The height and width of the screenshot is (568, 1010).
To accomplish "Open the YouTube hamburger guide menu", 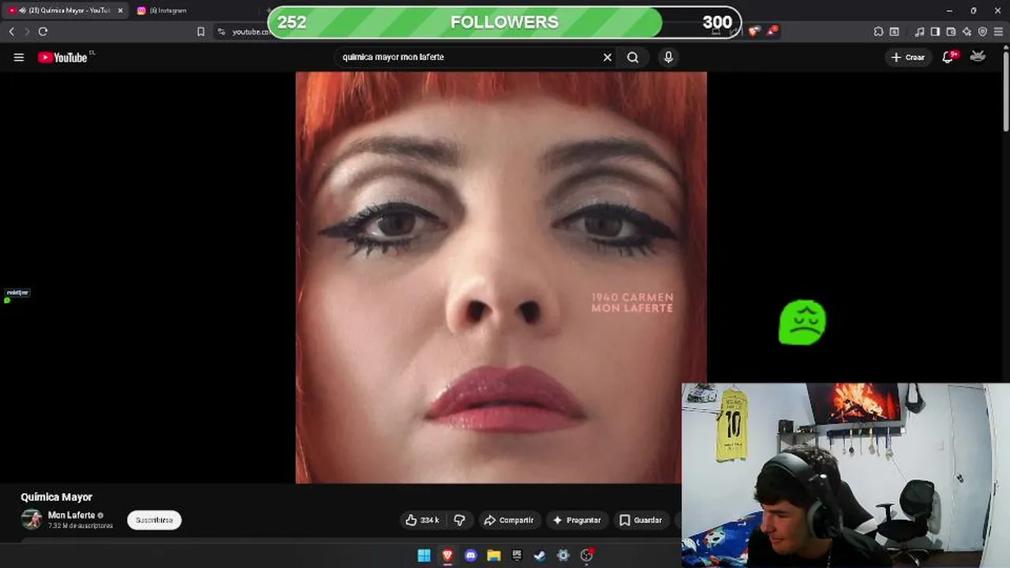I will (x=19, y=57).
